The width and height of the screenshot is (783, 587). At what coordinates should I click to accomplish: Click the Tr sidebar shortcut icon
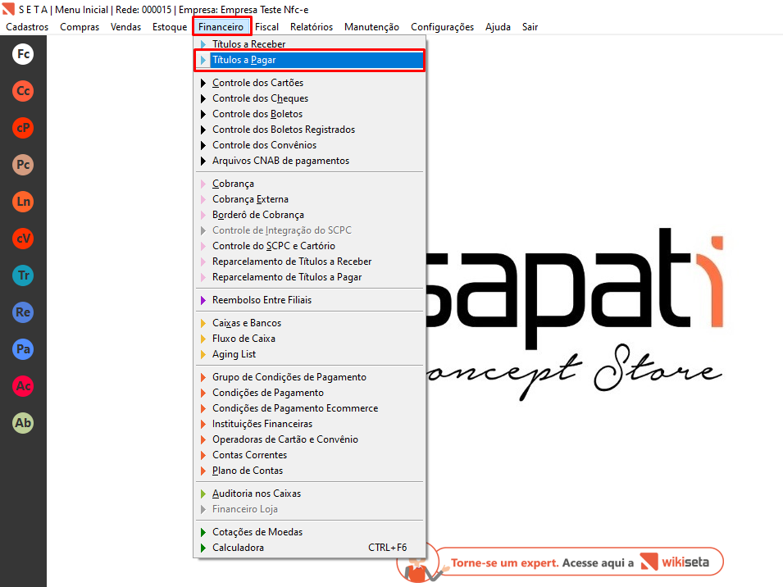click(23, 275)
